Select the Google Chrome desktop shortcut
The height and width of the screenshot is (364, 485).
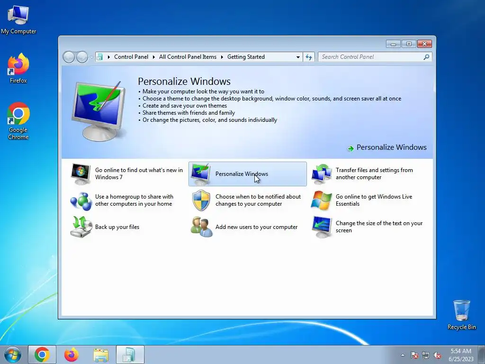click(x=18, y=121)
